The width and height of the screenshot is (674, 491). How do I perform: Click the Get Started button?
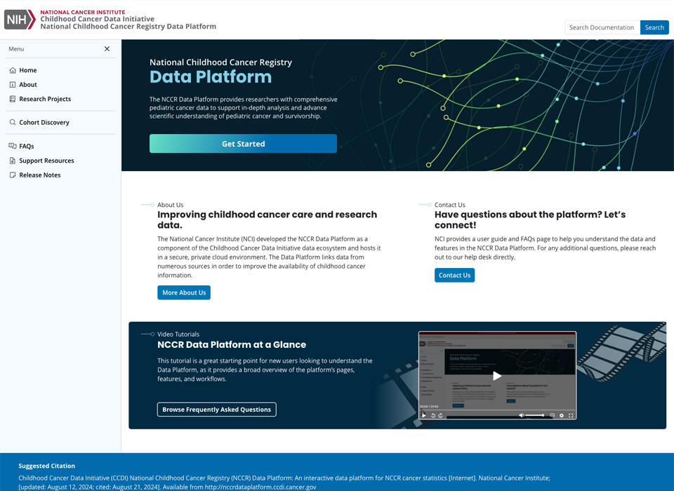244,144
